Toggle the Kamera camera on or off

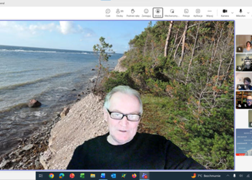[225, 13]
